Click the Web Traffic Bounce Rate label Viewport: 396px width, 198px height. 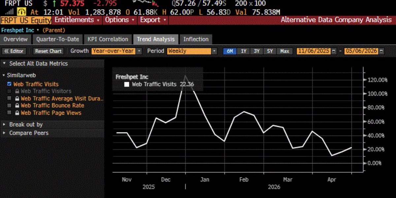52,106
